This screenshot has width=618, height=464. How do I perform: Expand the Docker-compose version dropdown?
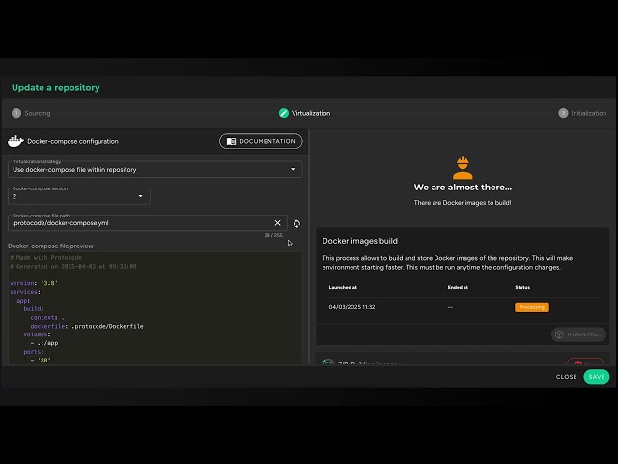tap(79, 196)
